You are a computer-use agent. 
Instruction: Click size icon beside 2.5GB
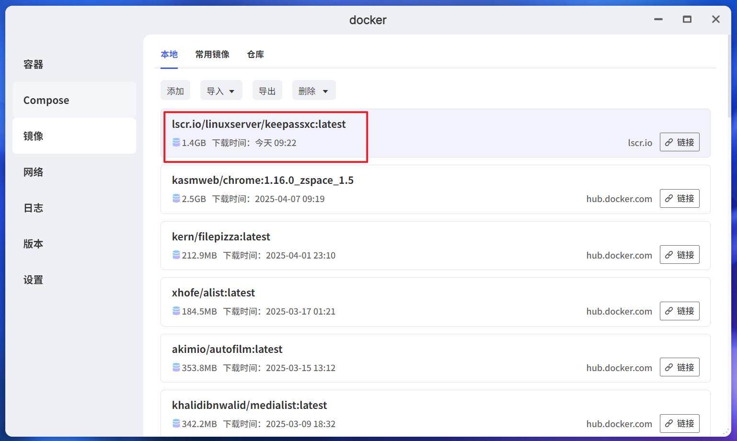[x=176, y=198]
